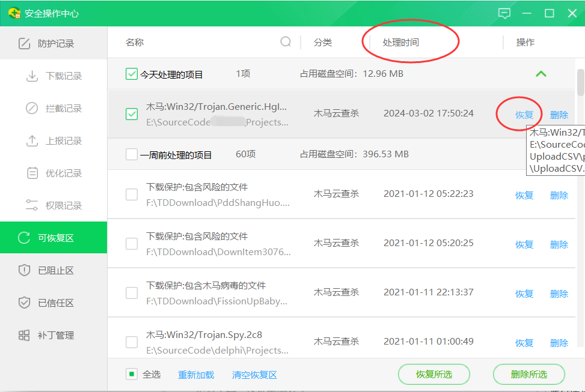Open 权限记录 permission records
Image resolution: width=585 pixels, height=392 pixels.
pos(63,206)
